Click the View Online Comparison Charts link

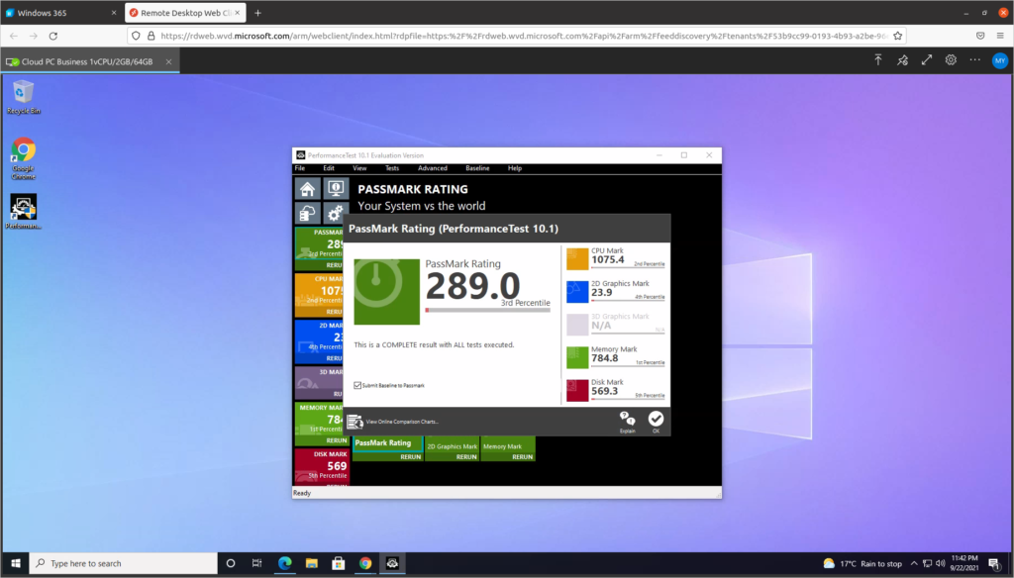click(x=402, y=422)
